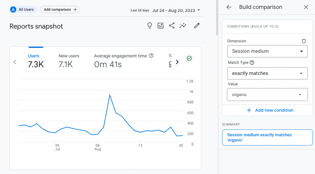Image resolution: width=315 pixels, height=174 pixels.
Task: Expand the exactly matches dropdown
Action: coord(267,73)
